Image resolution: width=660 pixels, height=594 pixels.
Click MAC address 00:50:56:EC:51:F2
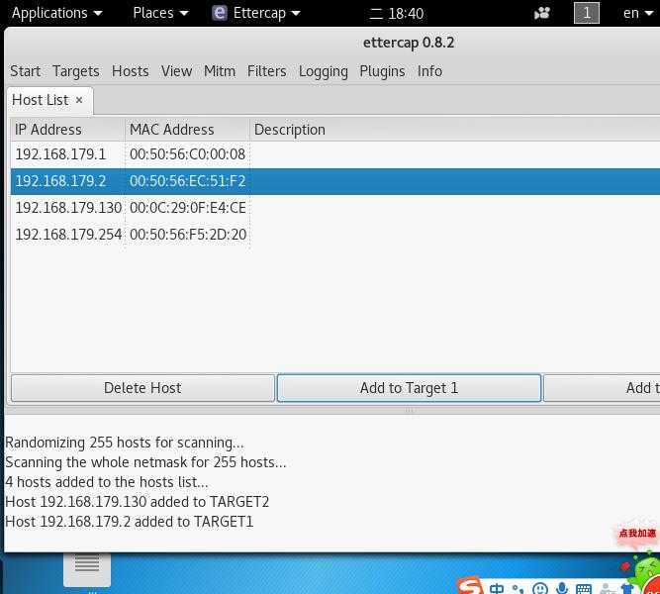point(187,181)
